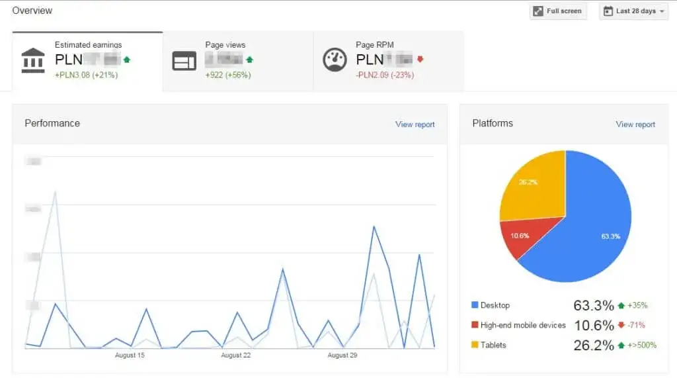The width and height of the screenshot is (677, 378).
Task: Open View report link in Performance panel
Action: [x=415, y=124]
